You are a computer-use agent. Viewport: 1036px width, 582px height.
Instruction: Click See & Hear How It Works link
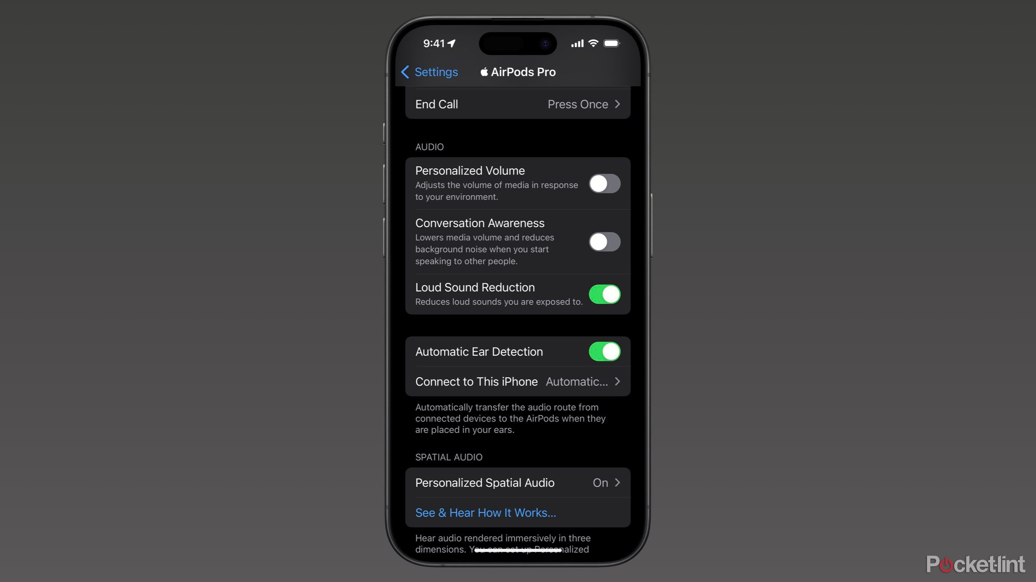[x=486, y=512]
